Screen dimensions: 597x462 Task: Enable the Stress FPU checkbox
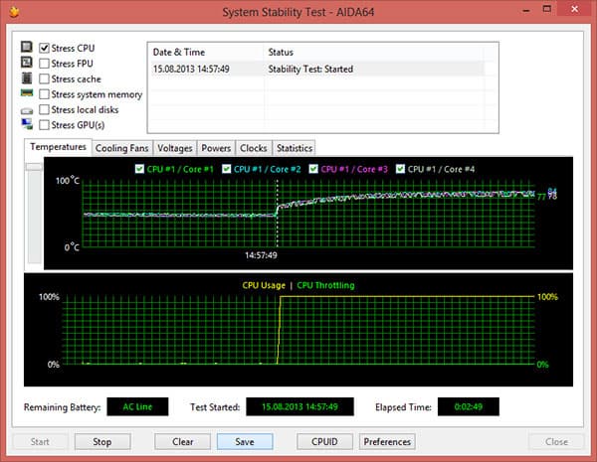44,64
